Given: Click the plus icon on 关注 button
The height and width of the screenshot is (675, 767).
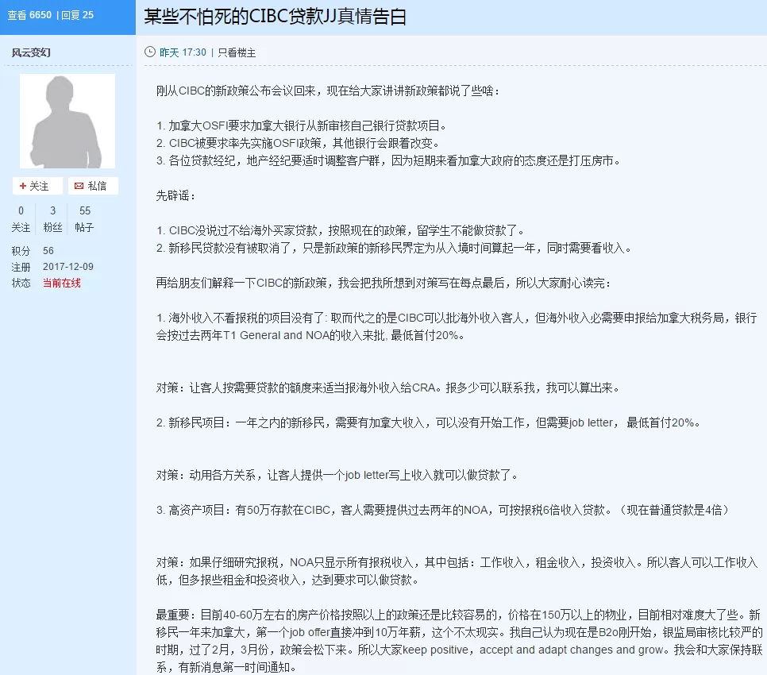Looking at the screenshot, I should 22,186.
